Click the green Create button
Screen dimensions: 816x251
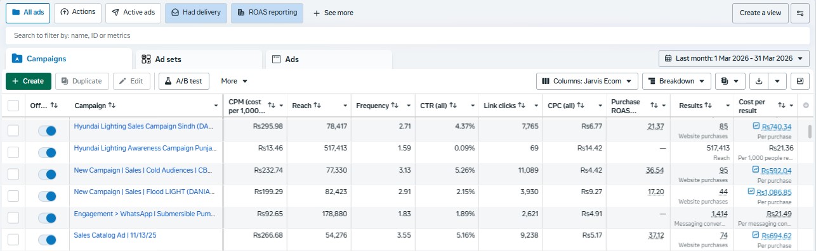point(29,81)
